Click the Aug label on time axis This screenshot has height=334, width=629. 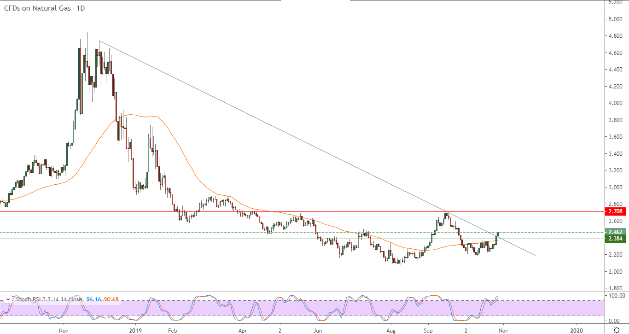[390, 330]
